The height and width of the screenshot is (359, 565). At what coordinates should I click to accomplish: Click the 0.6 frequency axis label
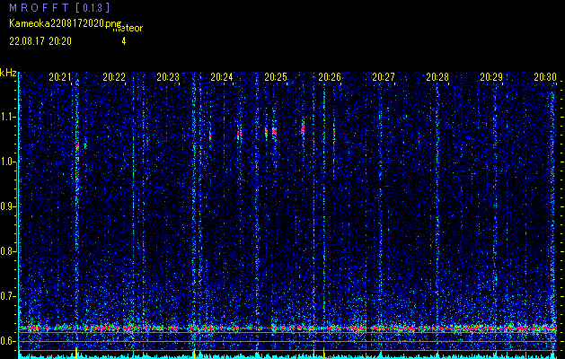click(x=7, y=341)
